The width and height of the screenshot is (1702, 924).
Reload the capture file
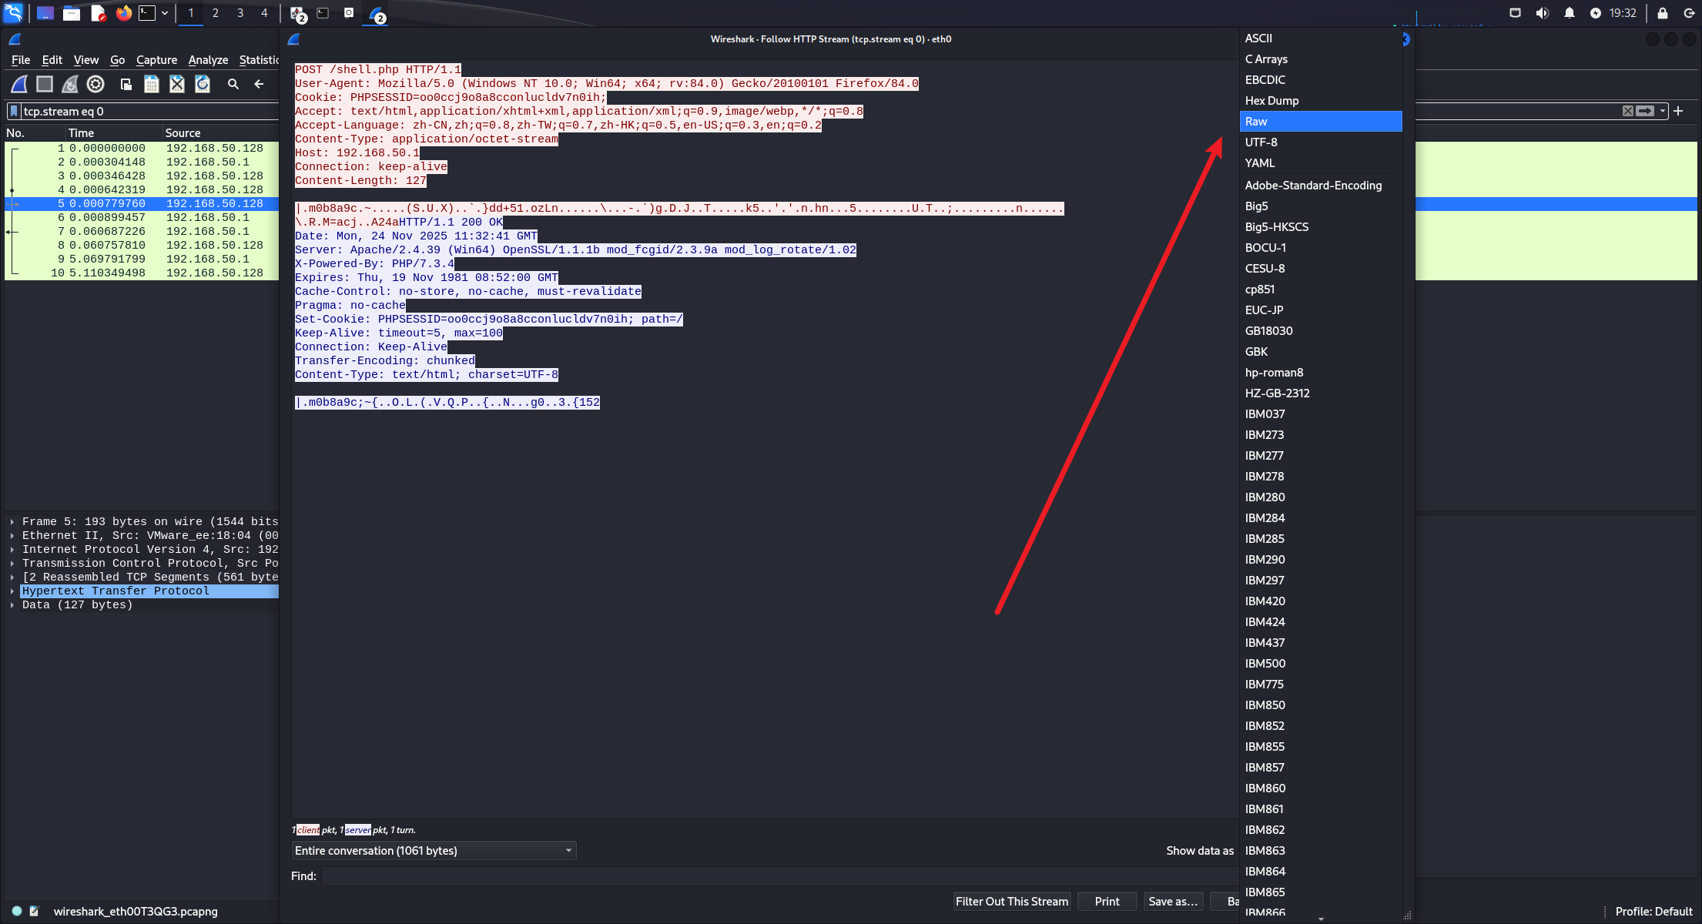point(203,84)
